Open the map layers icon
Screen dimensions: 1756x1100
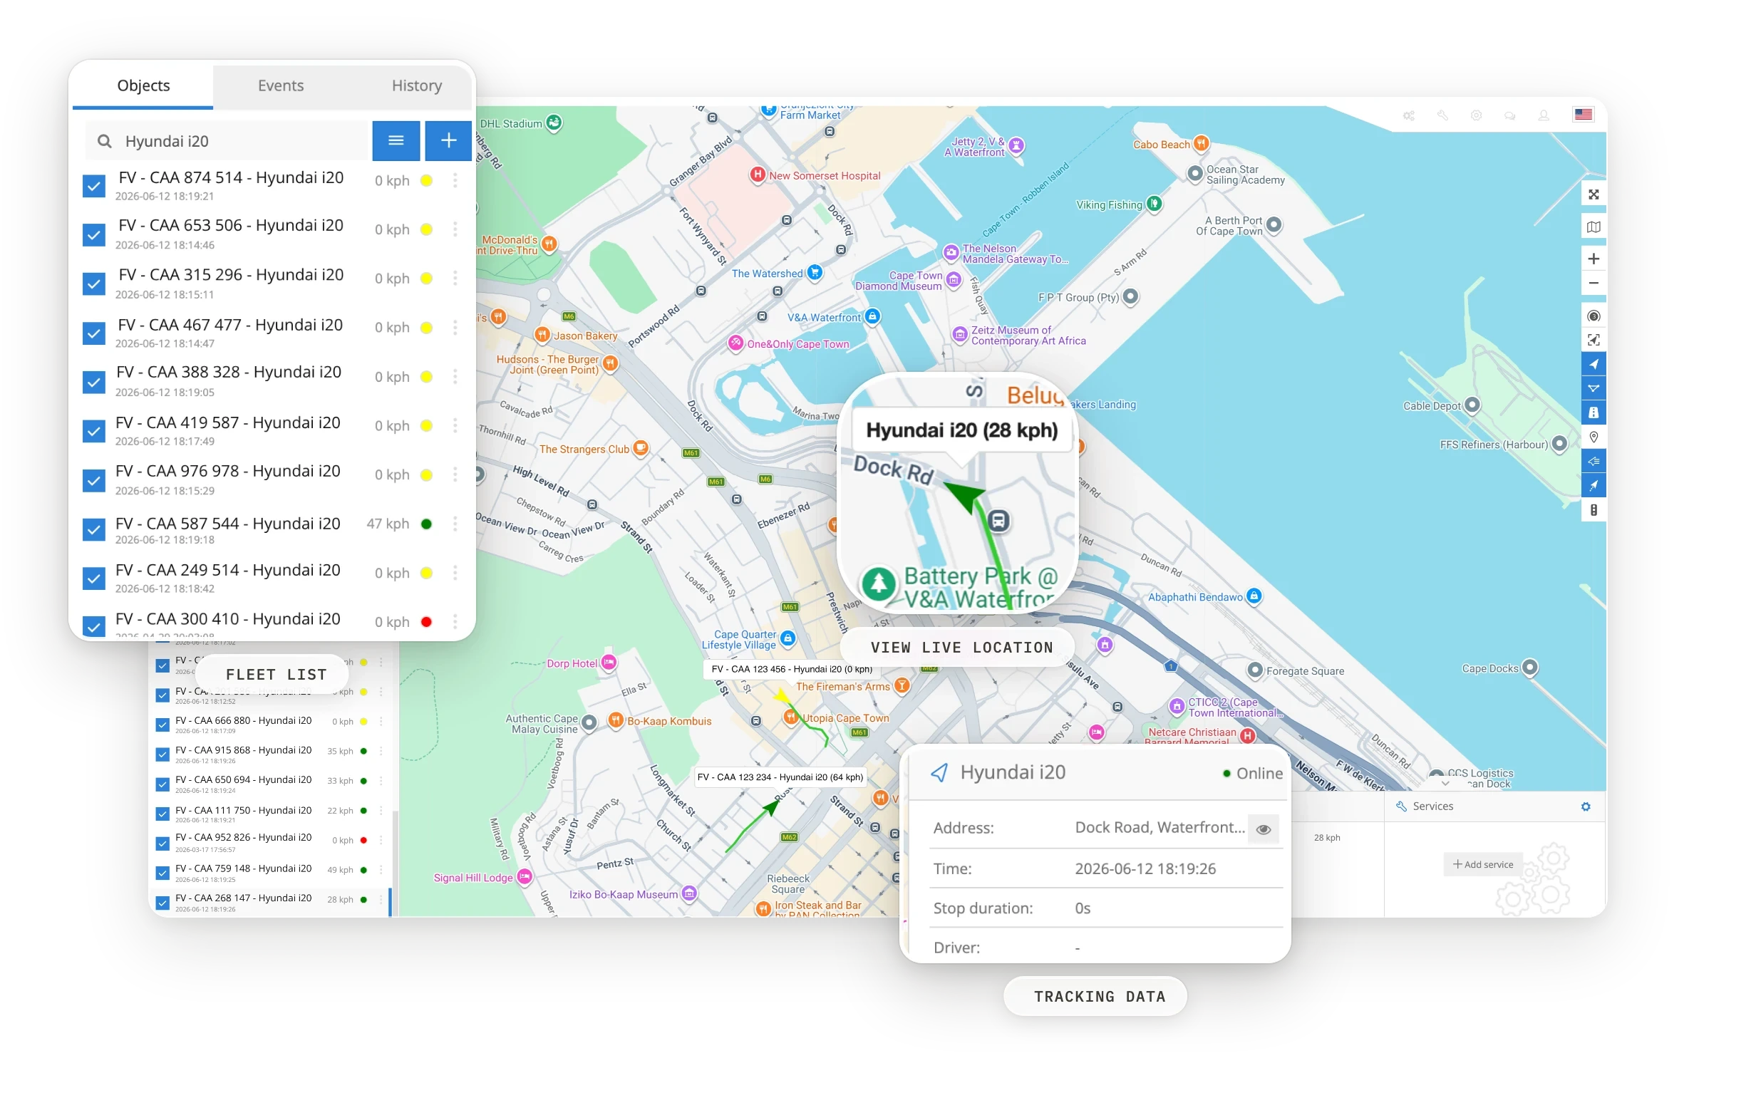point(1592,227)
